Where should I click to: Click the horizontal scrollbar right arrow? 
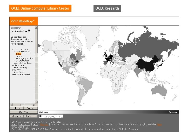tap(34, 105)
